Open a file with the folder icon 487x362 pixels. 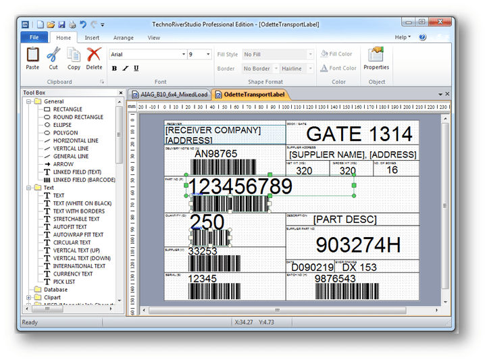51,24
